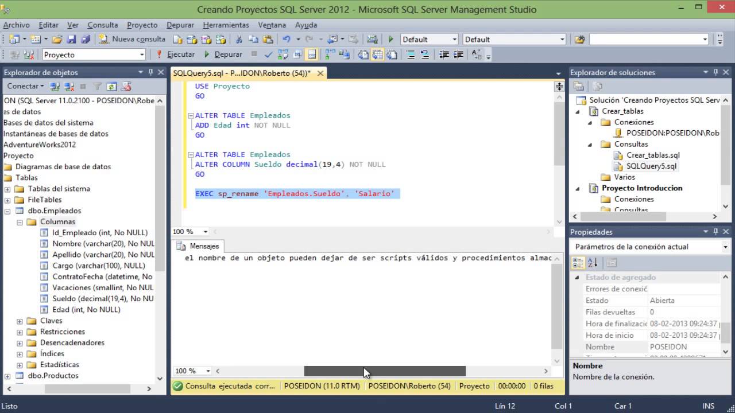
Task: Open the second Default platform dropdown
Action: point(562,39)
